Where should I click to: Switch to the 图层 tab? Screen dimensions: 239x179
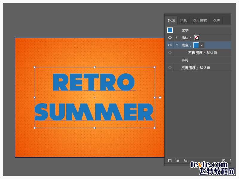(x=216, y=21)
